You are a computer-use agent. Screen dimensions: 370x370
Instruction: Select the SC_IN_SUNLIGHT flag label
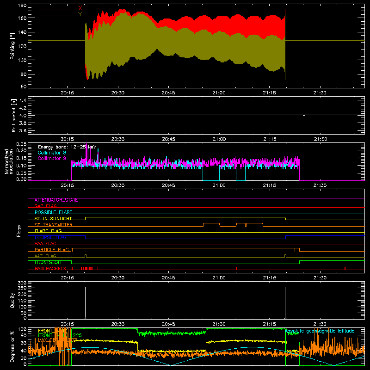(53, 218)
